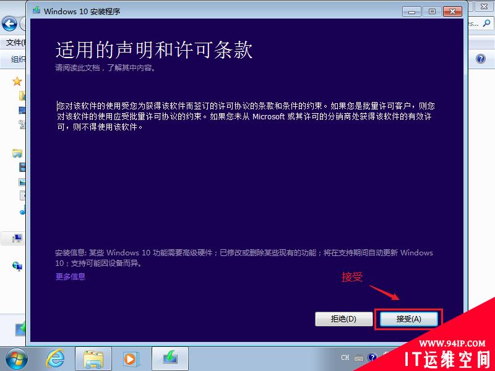The image size is (495, 371).
Task: Maximize the Windows 10 安装程序 window
Action: click(432, 12)
